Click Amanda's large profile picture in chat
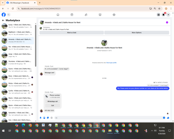This screenshot has width=174, height=139. tap(104, 43)
